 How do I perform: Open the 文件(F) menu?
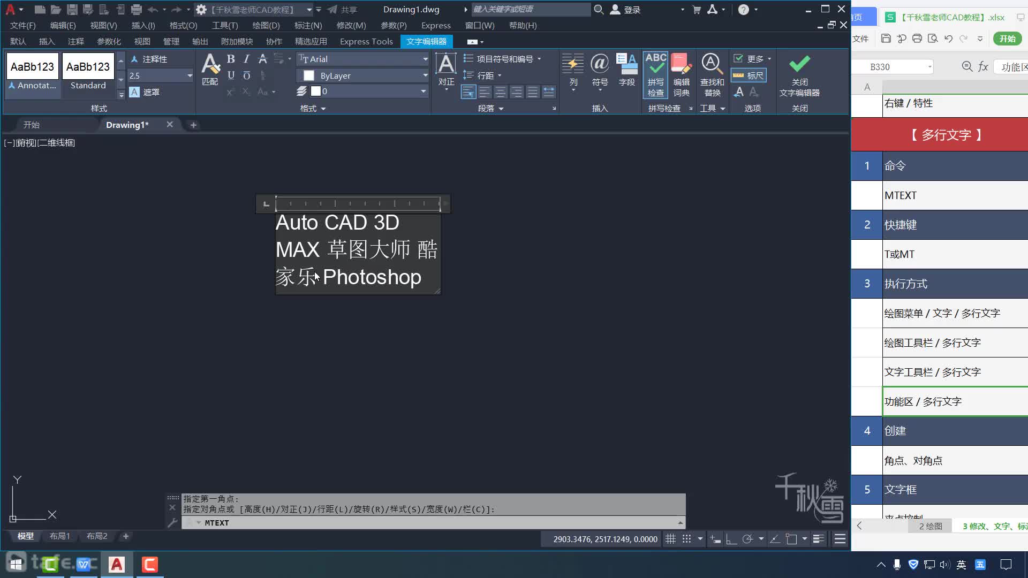point(23,25)
